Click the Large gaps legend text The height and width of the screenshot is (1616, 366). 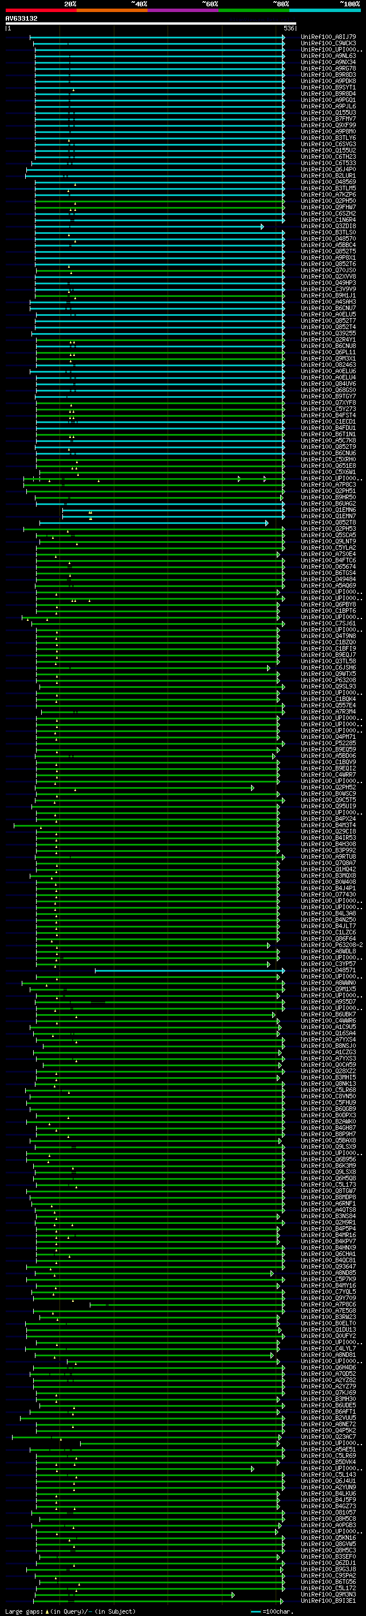25,1611
